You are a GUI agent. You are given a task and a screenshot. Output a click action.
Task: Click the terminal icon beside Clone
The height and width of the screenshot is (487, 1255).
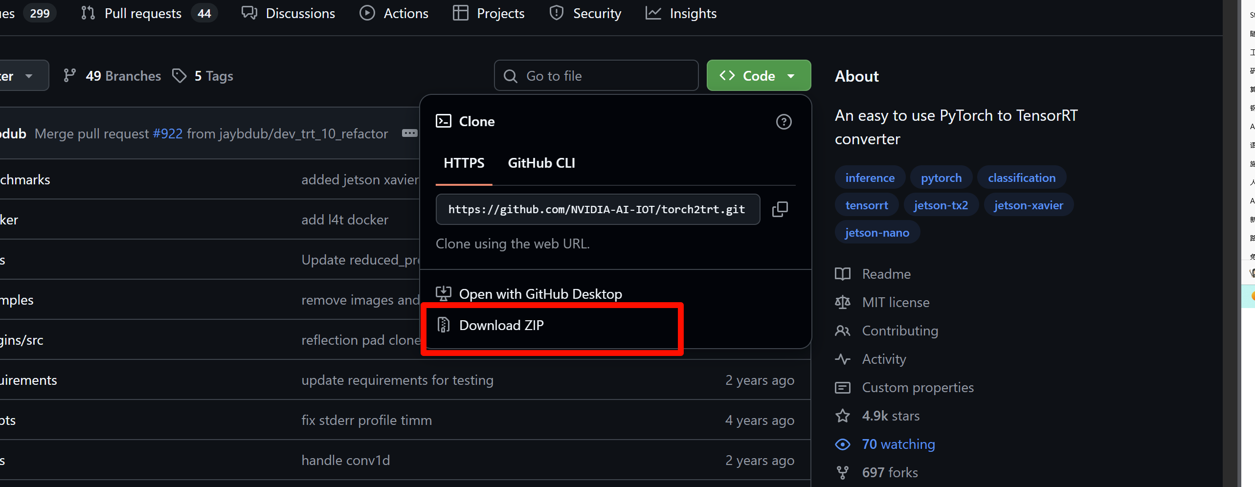(x=444, y=121)
